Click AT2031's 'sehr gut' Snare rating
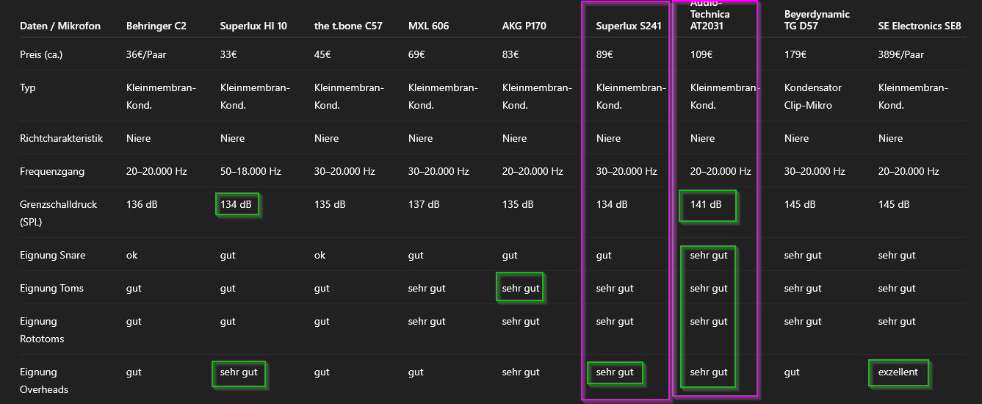This screenshot has width=982, height=404. click(709, 255)
